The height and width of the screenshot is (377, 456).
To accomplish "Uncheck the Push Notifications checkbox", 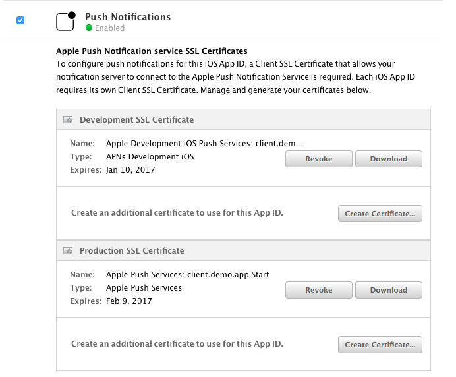I will [x=20, y=20].
